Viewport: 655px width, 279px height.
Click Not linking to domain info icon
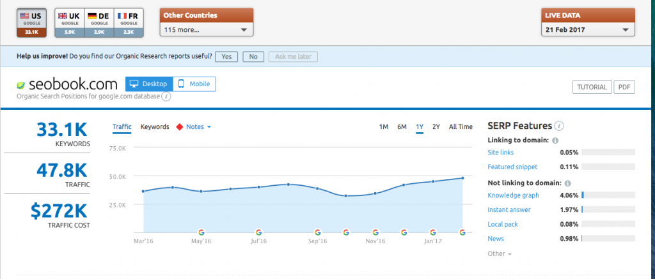tap(568, 183)
